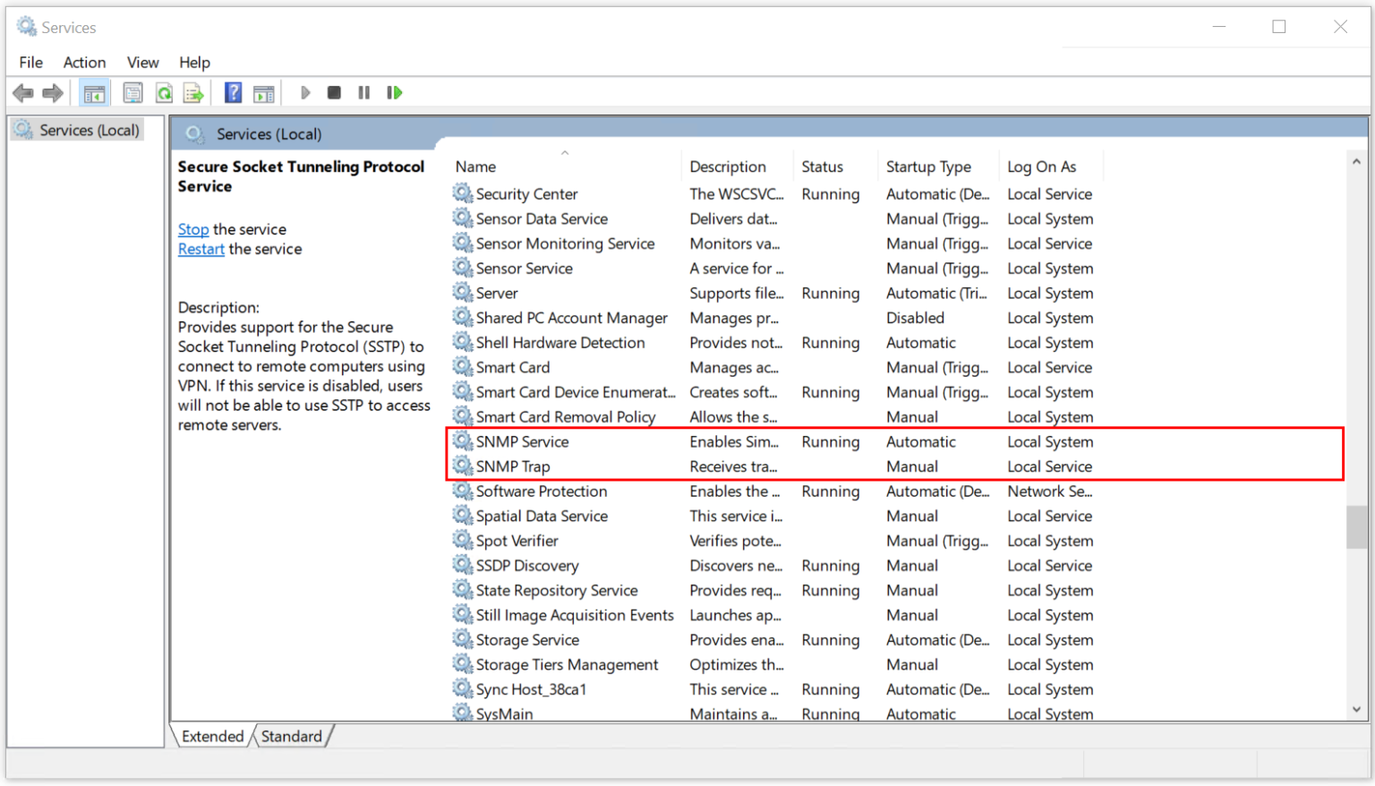Viewport: 1375px width, 786px height.
Task: Refresh the services list
Action: (164, 92)
